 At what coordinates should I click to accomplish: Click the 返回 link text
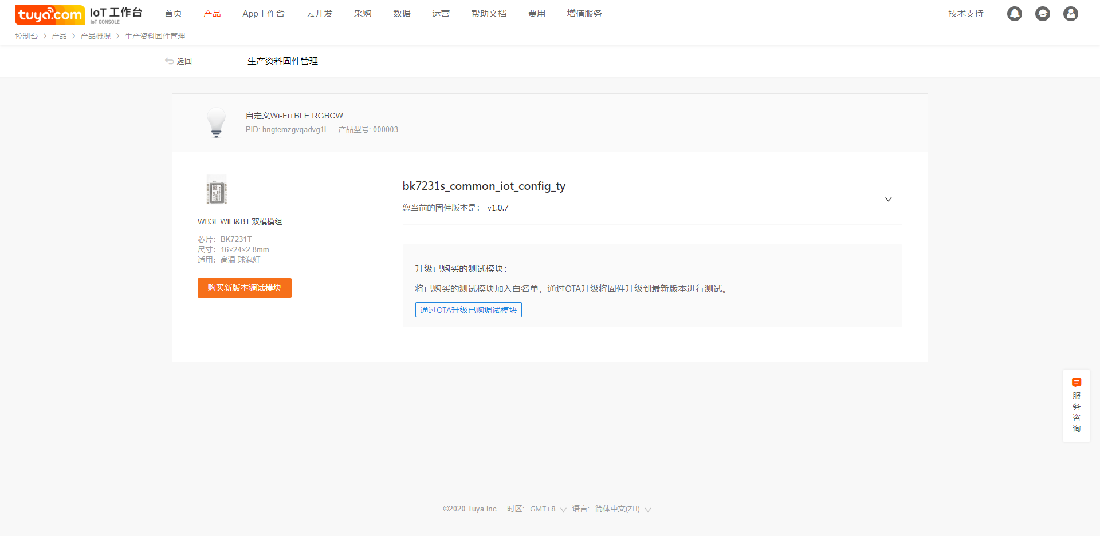point(184,61)
